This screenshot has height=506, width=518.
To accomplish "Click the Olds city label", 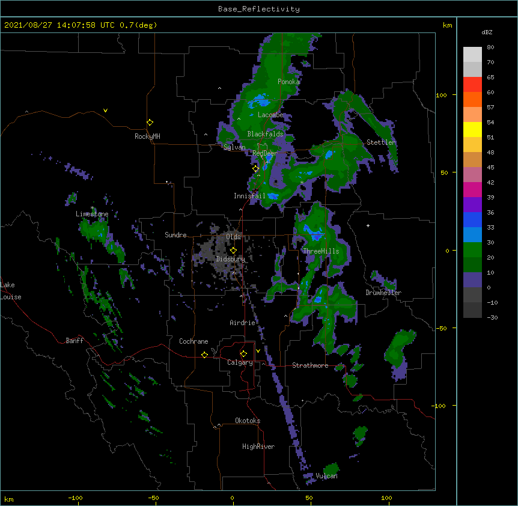I will point(233,237).
